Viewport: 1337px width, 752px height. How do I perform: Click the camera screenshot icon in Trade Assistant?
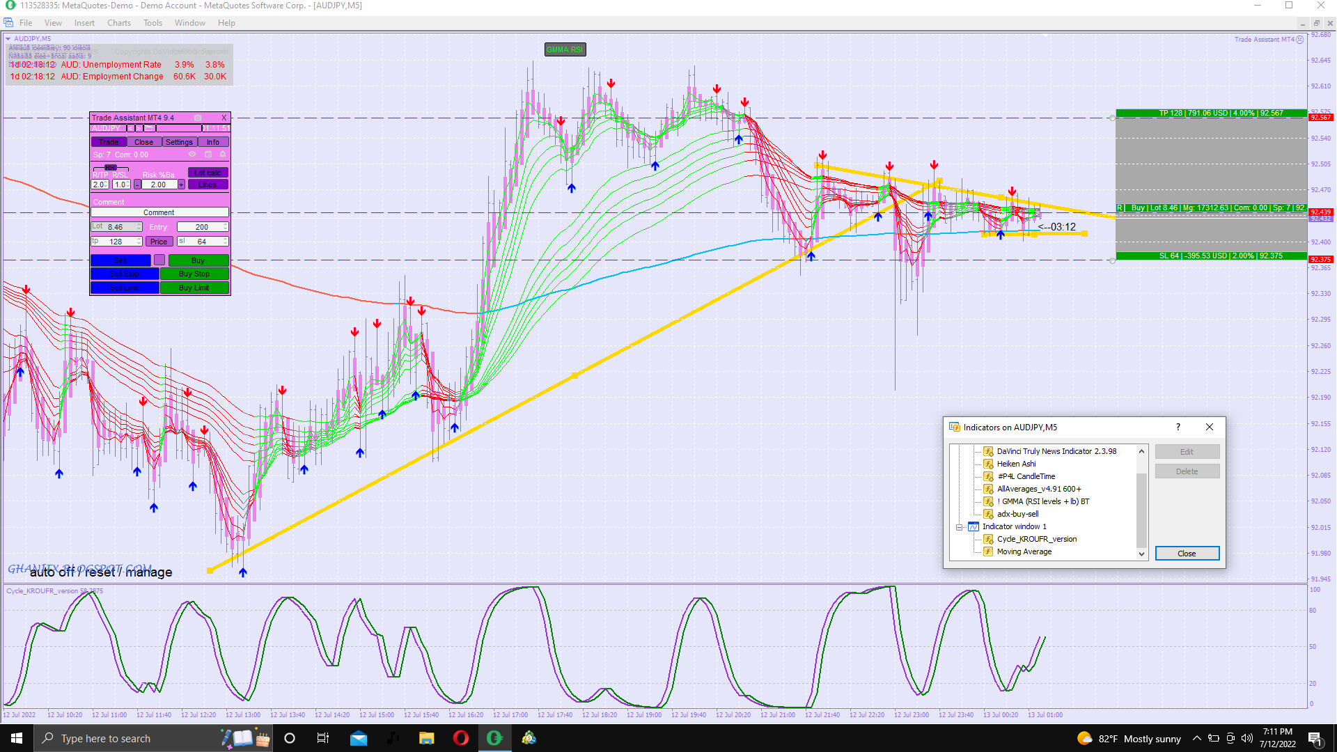(198, 118)
